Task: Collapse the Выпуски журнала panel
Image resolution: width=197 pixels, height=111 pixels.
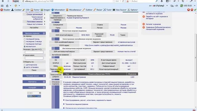Action: coord(44,33)
